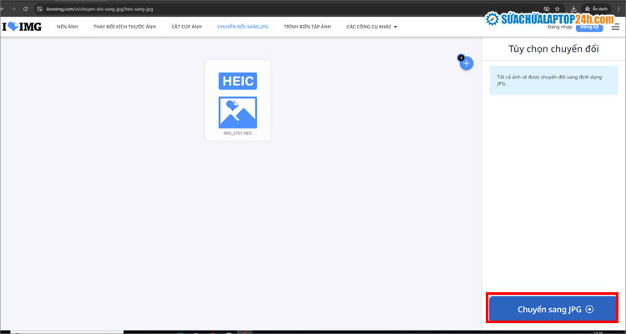Open the NÉN ẢNH menu item

[x=67, y=27]
